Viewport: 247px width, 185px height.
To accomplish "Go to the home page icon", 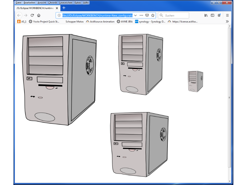I will [39, 15].
